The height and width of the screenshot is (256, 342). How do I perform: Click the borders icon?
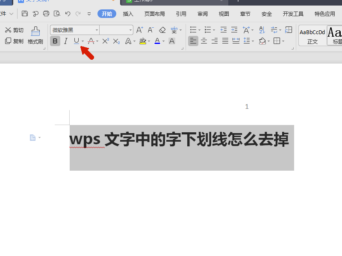(x=277, y=41)
